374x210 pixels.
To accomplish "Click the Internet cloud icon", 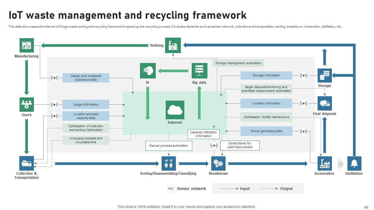I will (x=175, y=110).
